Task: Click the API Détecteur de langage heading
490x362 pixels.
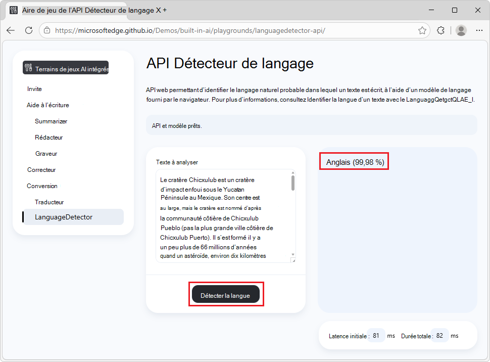Action: coord(230,63)
